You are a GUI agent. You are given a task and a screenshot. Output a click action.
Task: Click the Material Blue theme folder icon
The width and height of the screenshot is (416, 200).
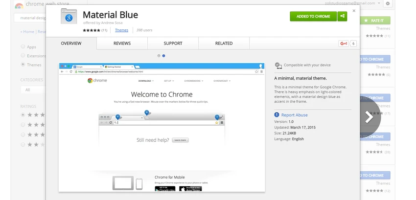69,16
